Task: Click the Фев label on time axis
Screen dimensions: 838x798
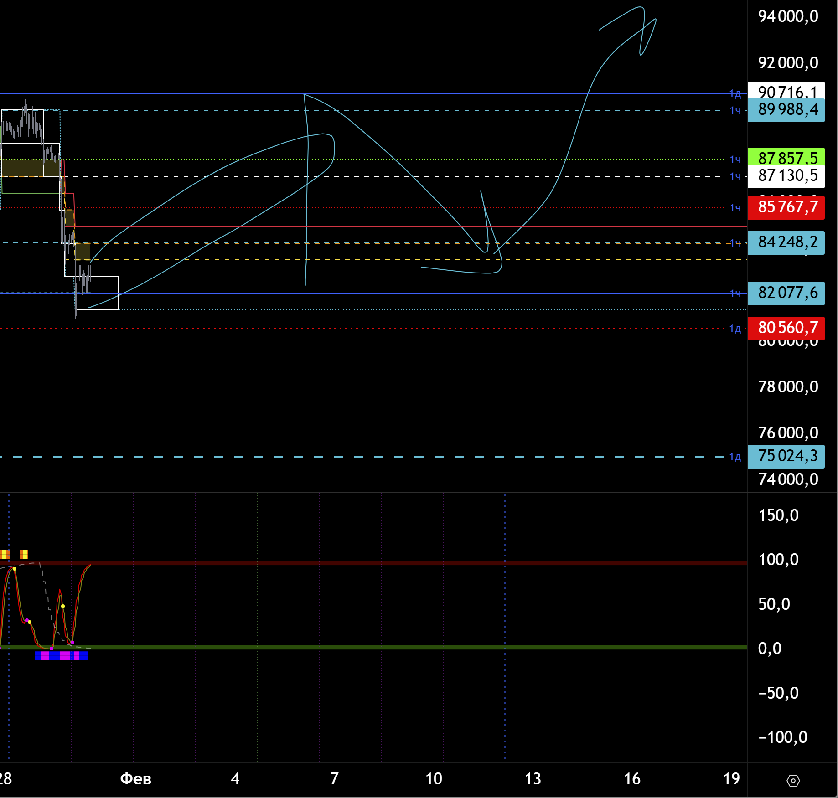Action: [x=135, y=779]
